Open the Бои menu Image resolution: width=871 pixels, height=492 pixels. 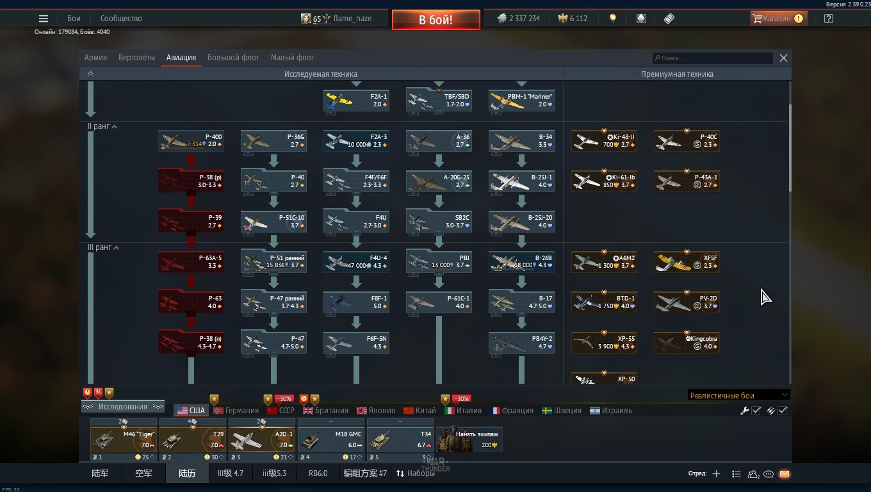(74, 19)
